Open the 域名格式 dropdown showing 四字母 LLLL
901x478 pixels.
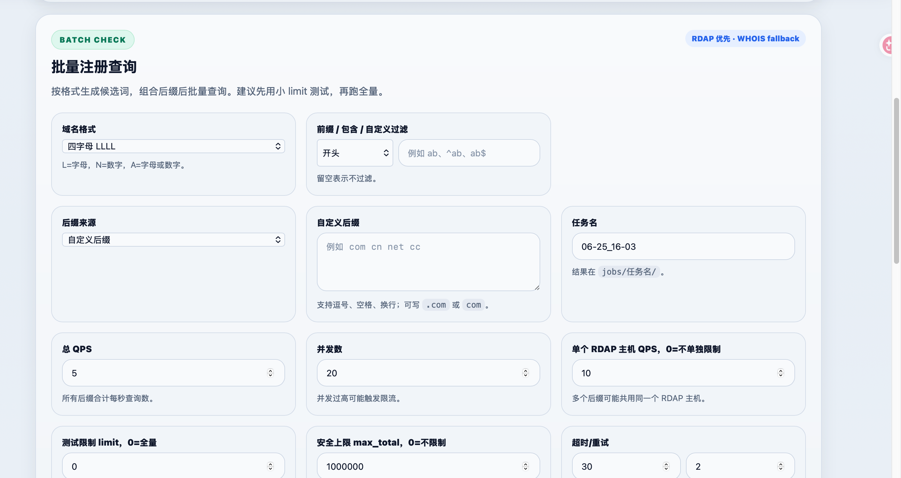pos(173,146)
